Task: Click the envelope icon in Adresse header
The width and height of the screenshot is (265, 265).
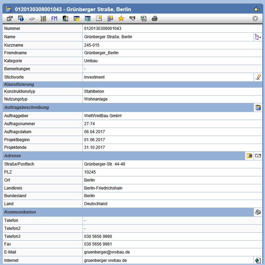Action: tap(258, 156)
